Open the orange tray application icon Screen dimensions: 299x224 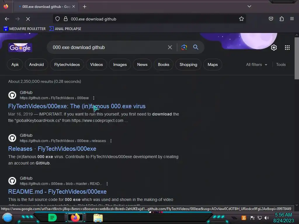pyautogui.click(x=244, y=218)
